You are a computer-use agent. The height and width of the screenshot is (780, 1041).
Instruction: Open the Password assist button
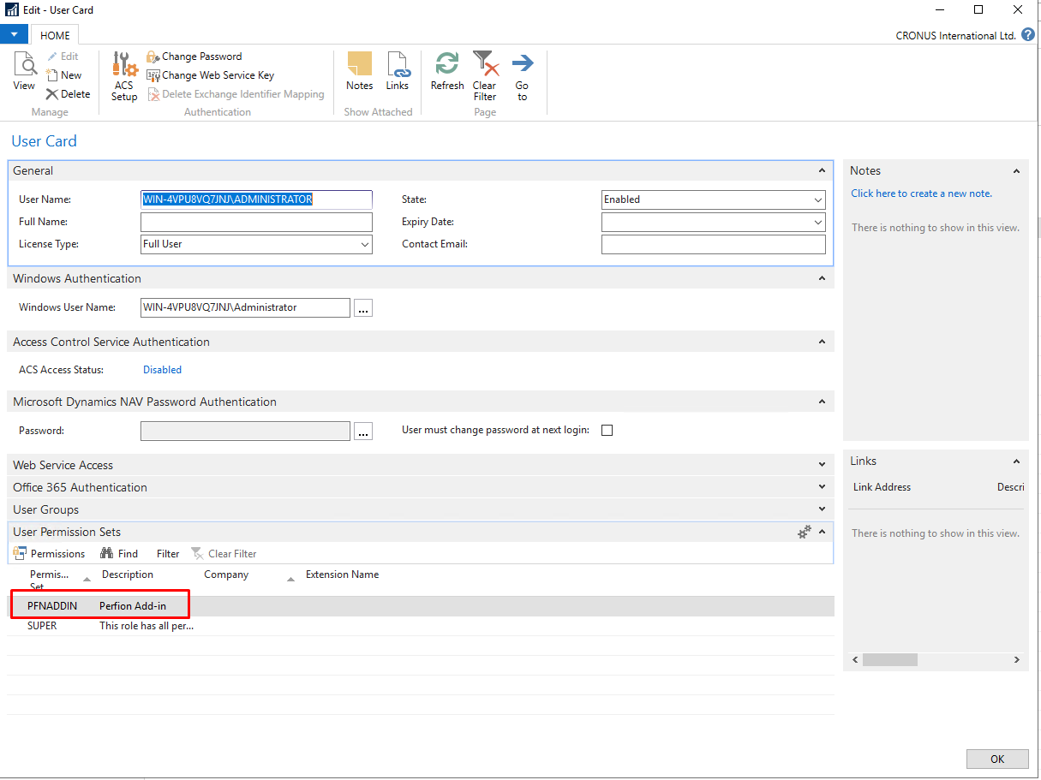[363, 432]
